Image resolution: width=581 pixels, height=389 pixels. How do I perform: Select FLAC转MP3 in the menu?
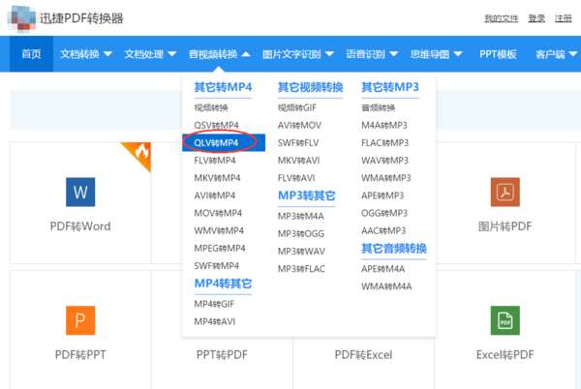pyautogui.click(x=385, y=142)
